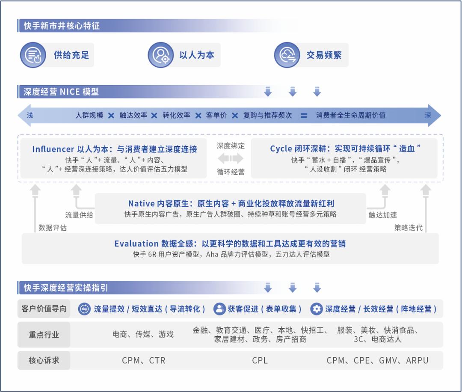Image resolution: width=462 pixels, height=392 pixels.
Task: Click the 交易频繁 cloud-exchange icon
Action: [x=287, y=55]
